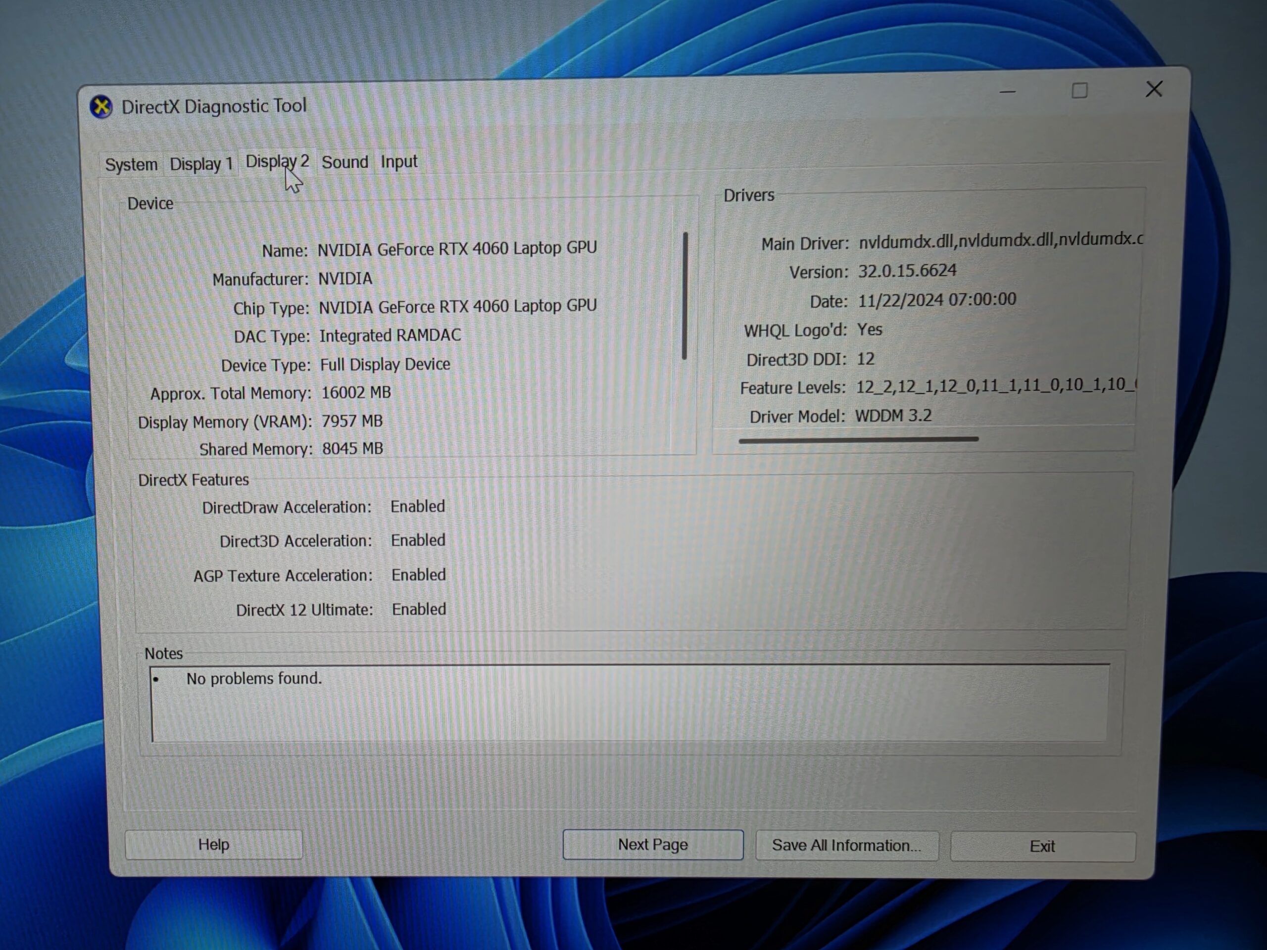Screen dimensions: 1267x950
Task: Switch to the Sound tab
Action: point(345,162)
